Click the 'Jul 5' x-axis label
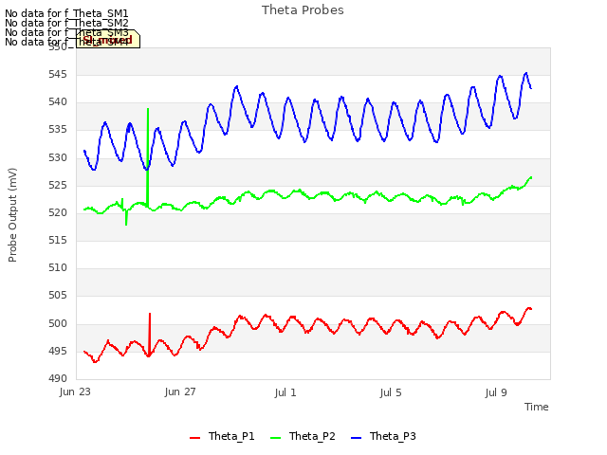 (391, 392)
